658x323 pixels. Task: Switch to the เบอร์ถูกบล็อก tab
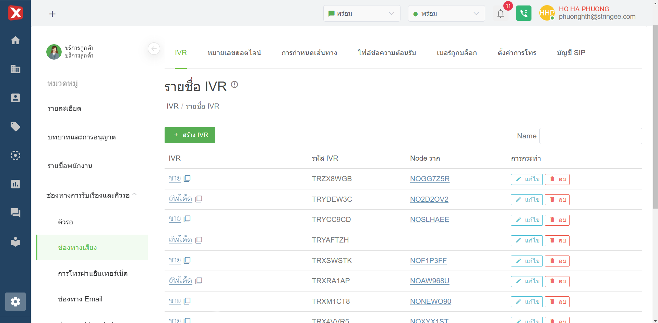pos(457,53)
